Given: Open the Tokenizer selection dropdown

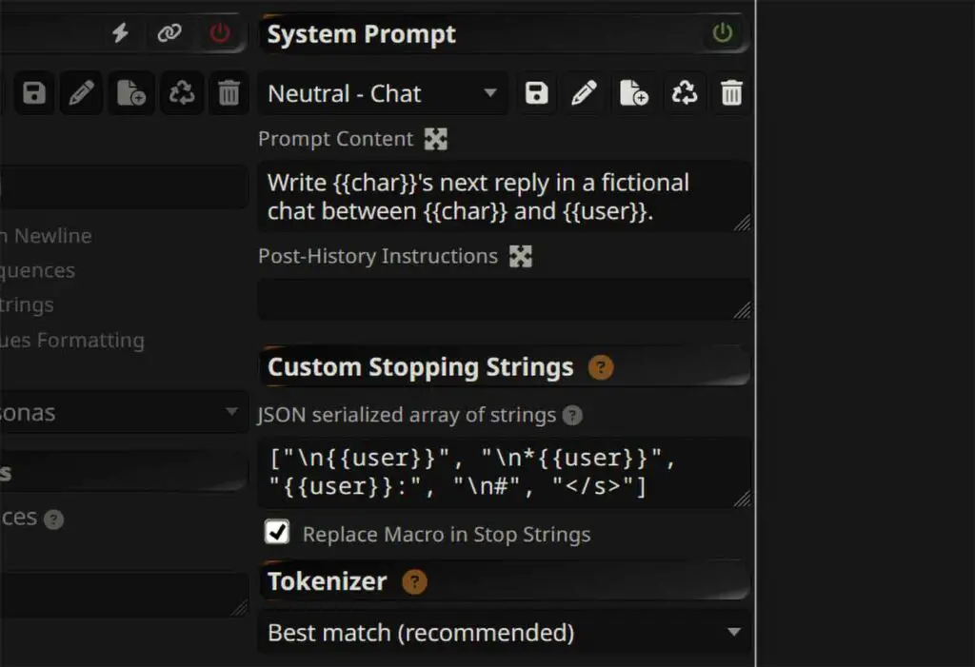Looking at the screenshot, I should [x=503, y=632].
